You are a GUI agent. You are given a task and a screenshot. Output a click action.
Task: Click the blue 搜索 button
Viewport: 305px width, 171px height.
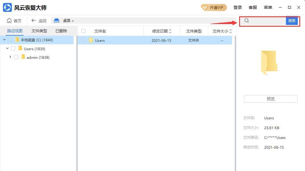click(x=292, y=20)
